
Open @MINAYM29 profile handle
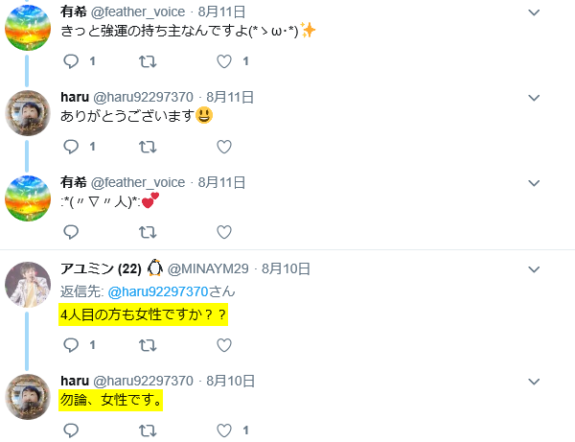pyautogui.click(x=208, y=269)
